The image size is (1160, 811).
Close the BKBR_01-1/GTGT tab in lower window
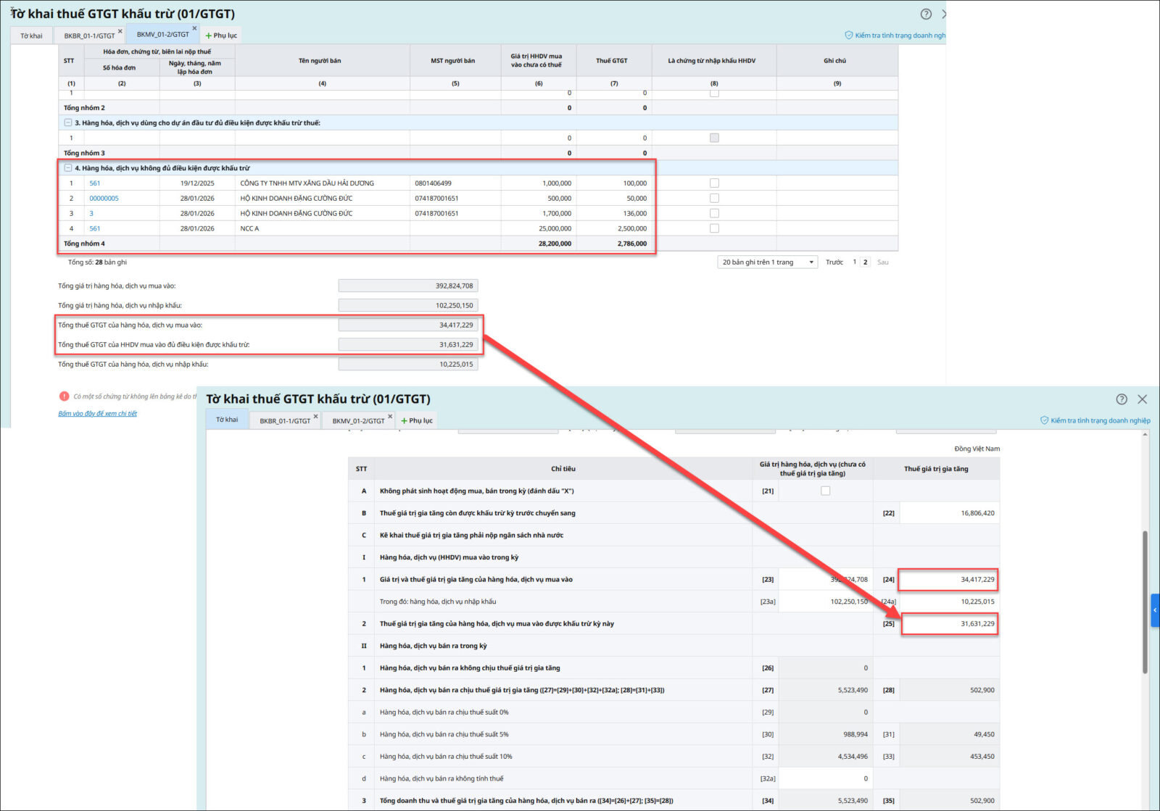315,417
